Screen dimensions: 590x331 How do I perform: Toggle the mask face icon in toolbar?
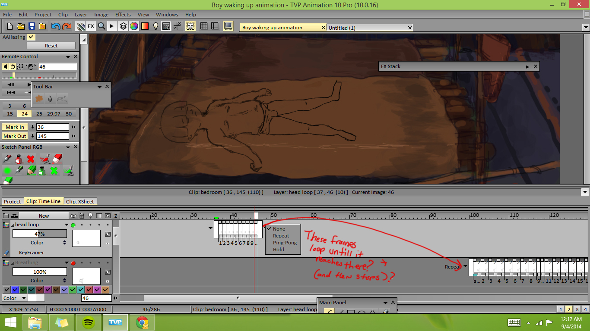(x=190, y=26)
